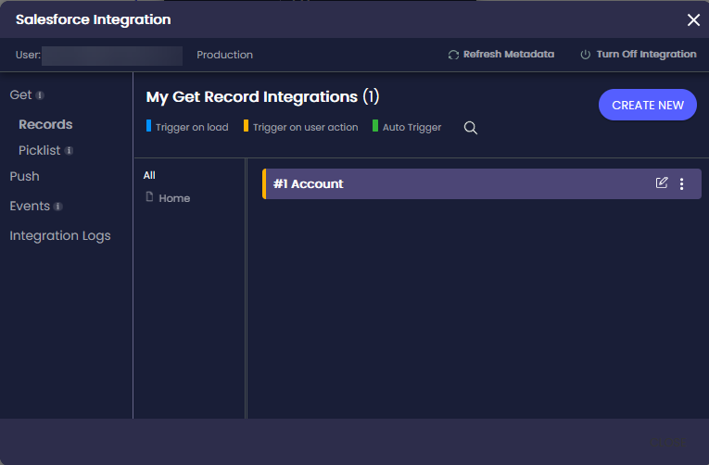Click the orange Trigger on user action swatch
Image resolution: width=709 pixels, height=465 pixels.
(246, 126)
